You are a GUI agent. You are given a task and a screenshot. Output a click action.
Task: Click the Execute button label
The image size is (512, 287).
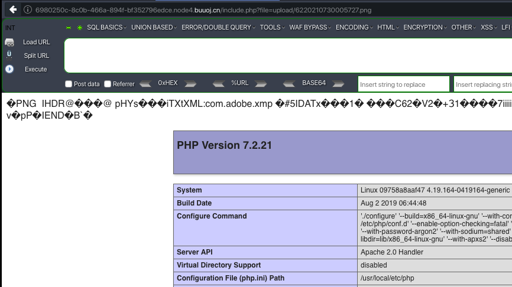click(36, 69)
